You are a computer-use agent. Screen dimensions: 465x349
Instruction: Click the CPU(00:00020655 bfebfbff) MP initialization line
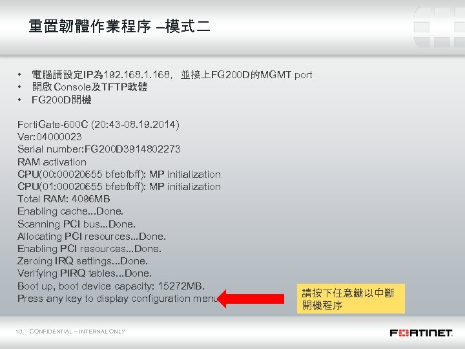[119, 174]
